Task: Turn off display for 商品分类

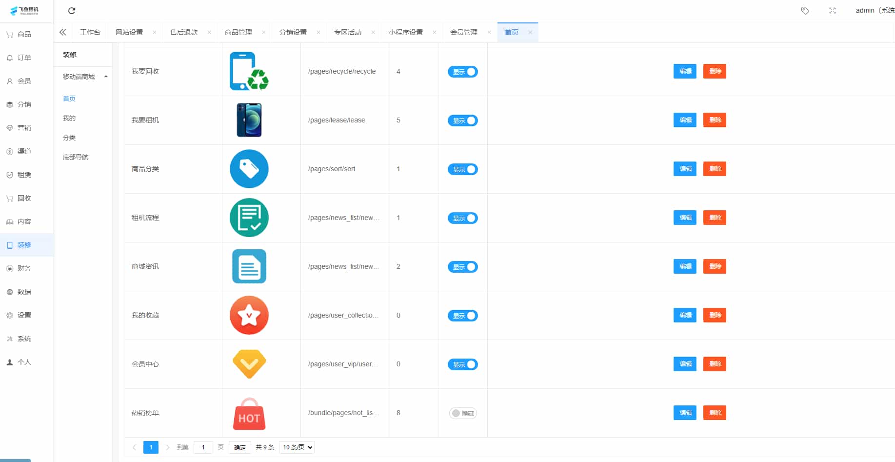Action: coord(462,169)
